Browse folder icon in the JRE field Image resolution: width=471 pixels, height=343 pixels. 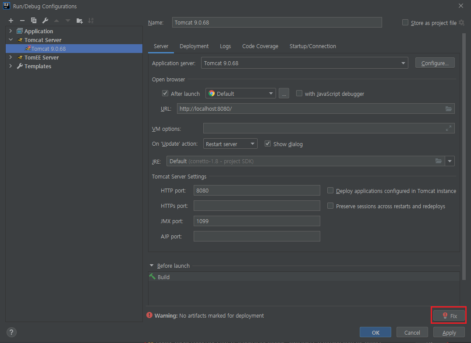point(439,161)
